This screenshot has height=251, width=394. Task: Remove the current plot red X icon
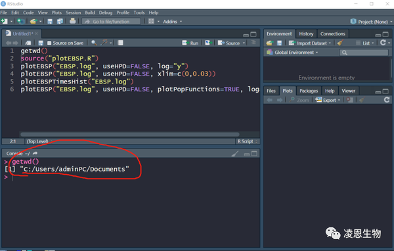(x=349, y=100)
